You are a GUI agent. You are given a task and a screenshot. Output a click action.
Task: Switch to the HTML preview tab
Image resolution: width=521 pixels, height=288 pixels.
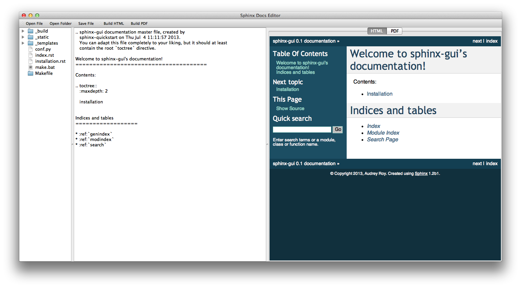coord(377,31)
